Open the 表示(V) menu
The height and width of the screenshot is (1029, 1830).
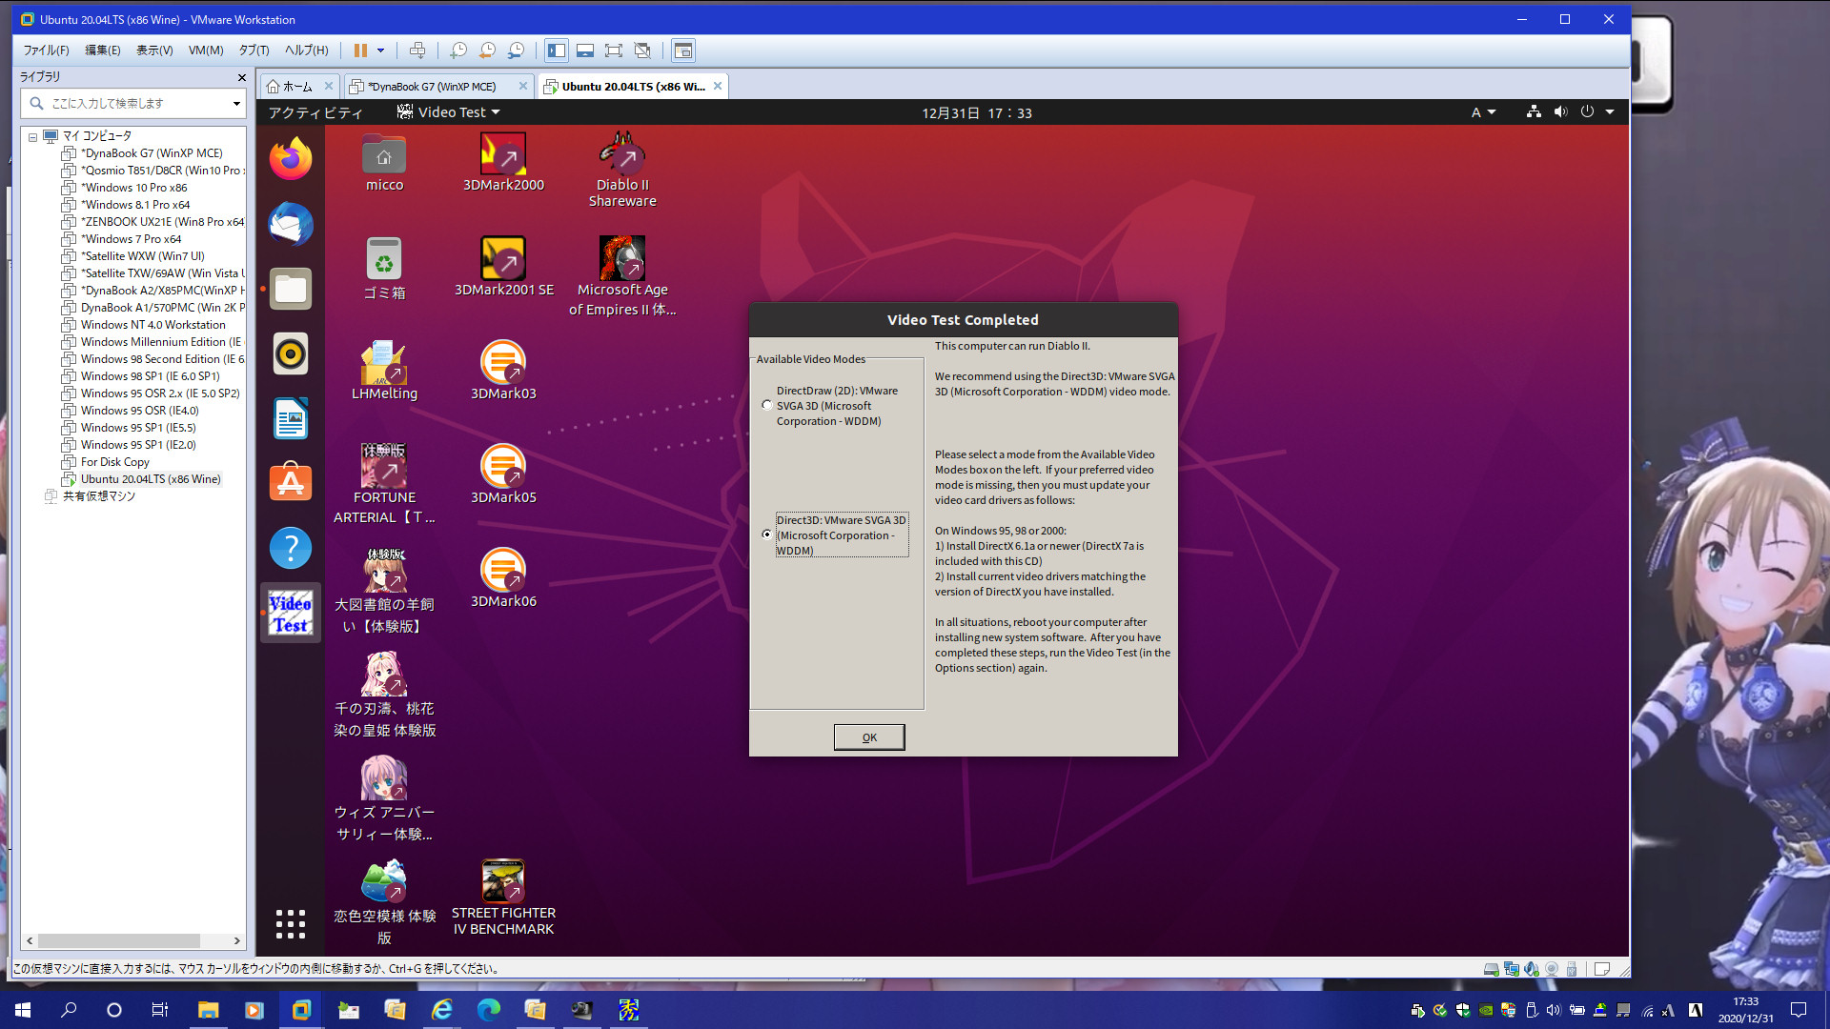click(154, 50)
